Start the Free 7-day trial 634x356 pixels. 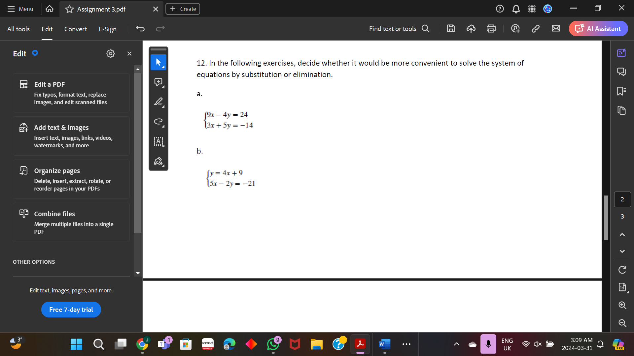pyautogui.click(x=71, y=309)
